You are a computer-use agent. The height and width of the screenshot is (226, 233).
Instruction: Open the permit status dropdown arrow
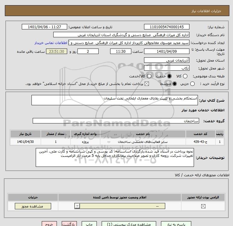(77, 206)
